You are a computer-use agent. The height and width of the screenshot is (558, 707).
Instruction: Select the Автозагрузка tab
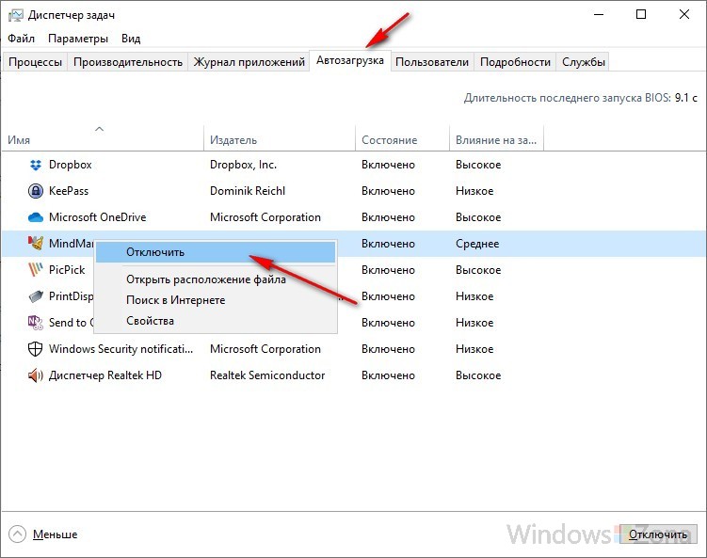(350, 60)
